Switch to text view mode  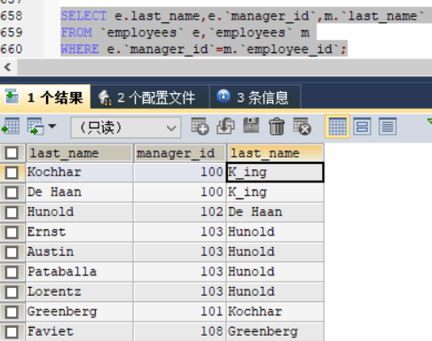(x=388, y=127)
